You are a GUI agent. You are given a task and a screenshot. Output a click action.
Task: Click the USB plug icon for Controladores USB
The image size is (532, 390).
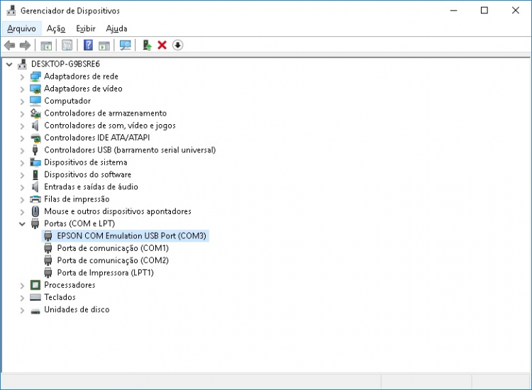click(x=35, y=150)
